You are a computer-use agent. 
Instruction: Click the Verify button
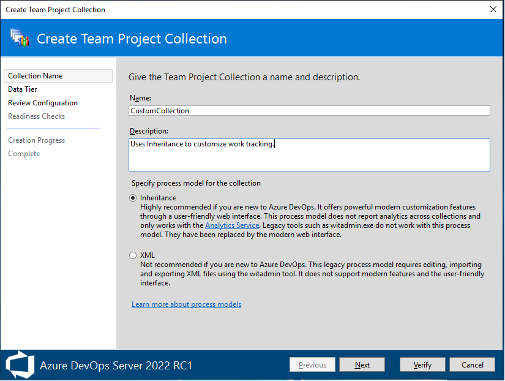point(422,364)
